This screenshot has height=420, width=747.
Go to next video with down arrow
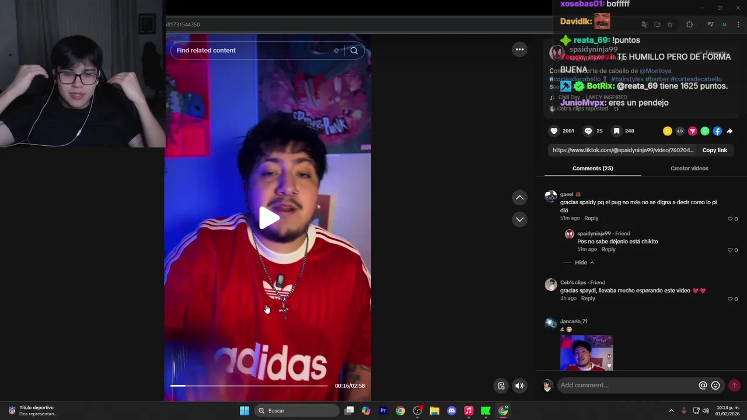point(519,219)
